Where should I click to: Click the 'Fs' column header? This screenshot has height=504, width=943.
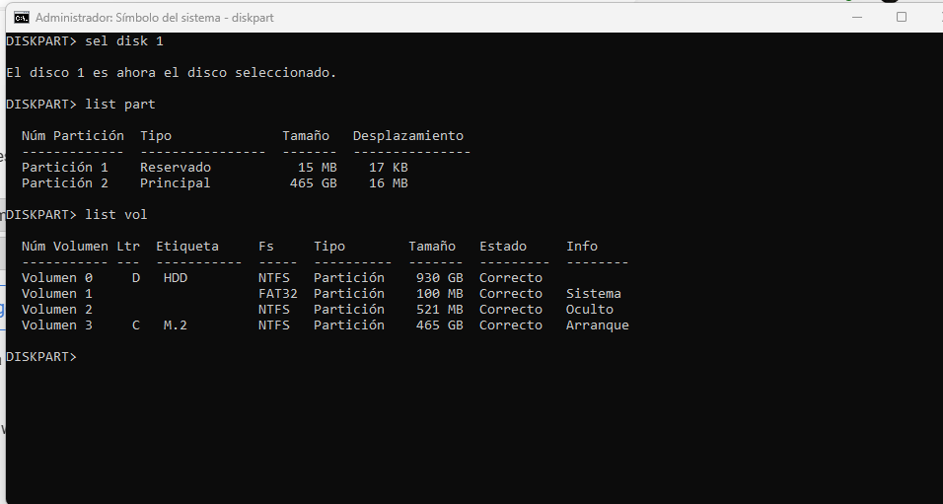[266, 246]
